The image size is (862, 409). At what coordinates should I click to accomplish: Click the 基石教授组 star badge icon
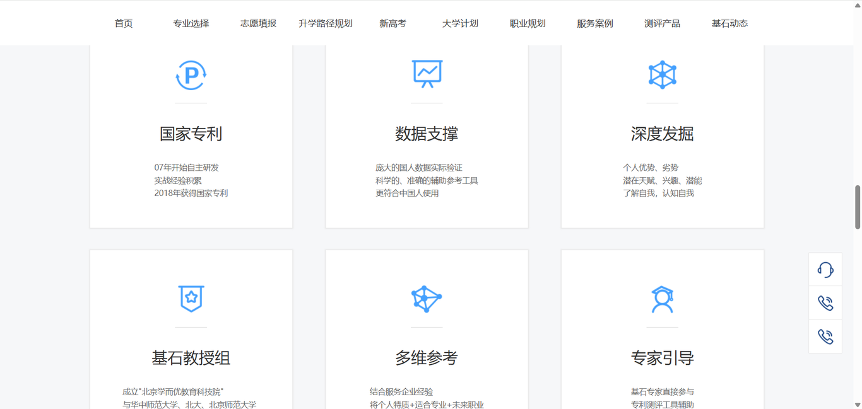click(x=191, y=298)
